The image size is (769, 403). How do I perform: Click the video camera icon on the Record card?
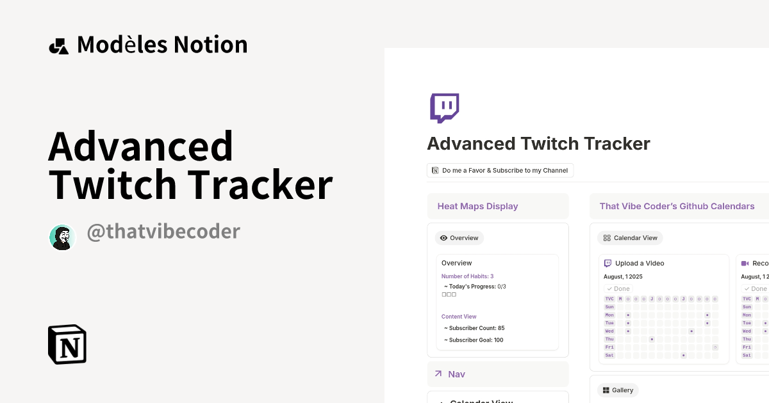pyautogui.click(x=744, y=264)
